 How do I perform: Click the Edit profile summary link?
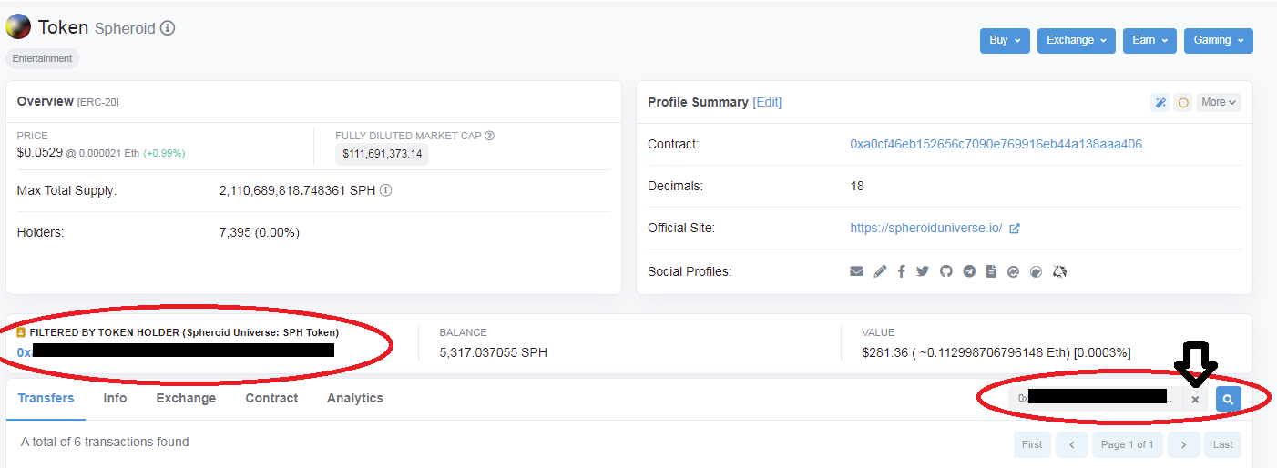click(x=767, y=102)
